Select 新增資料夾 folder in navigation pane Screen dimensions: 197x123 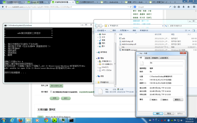pos(104,82)
